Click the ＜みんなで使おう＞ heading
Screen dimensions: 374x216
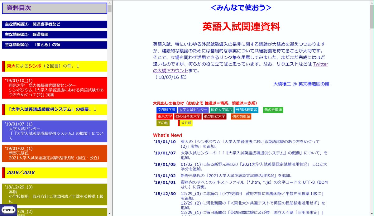click(241, 7)
